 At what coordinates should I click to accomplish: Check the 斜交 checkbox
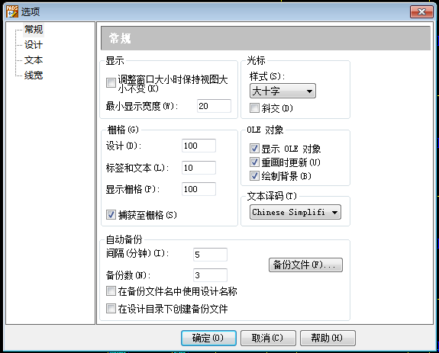pos(254,108)
